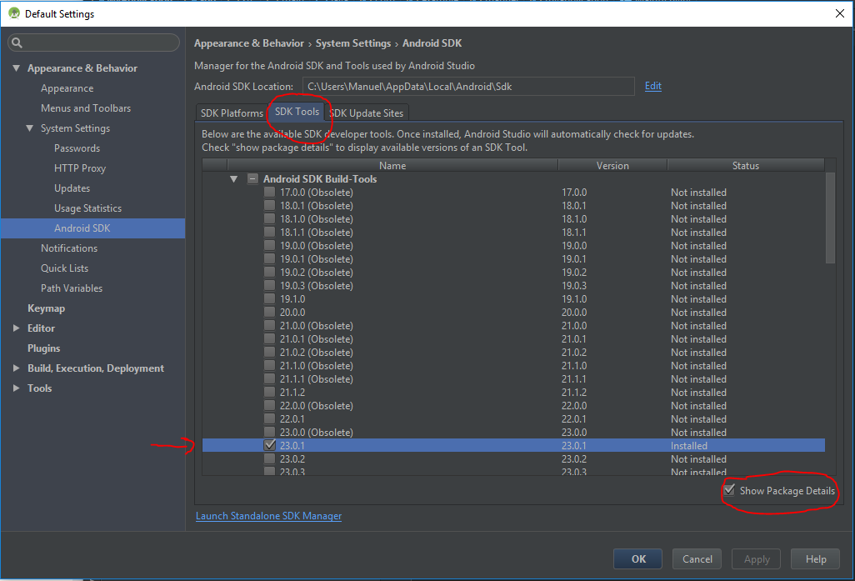Viewport: 855px width, 581px height.
Task: Click the Android SDK Location field
Action: click(468, 86)
